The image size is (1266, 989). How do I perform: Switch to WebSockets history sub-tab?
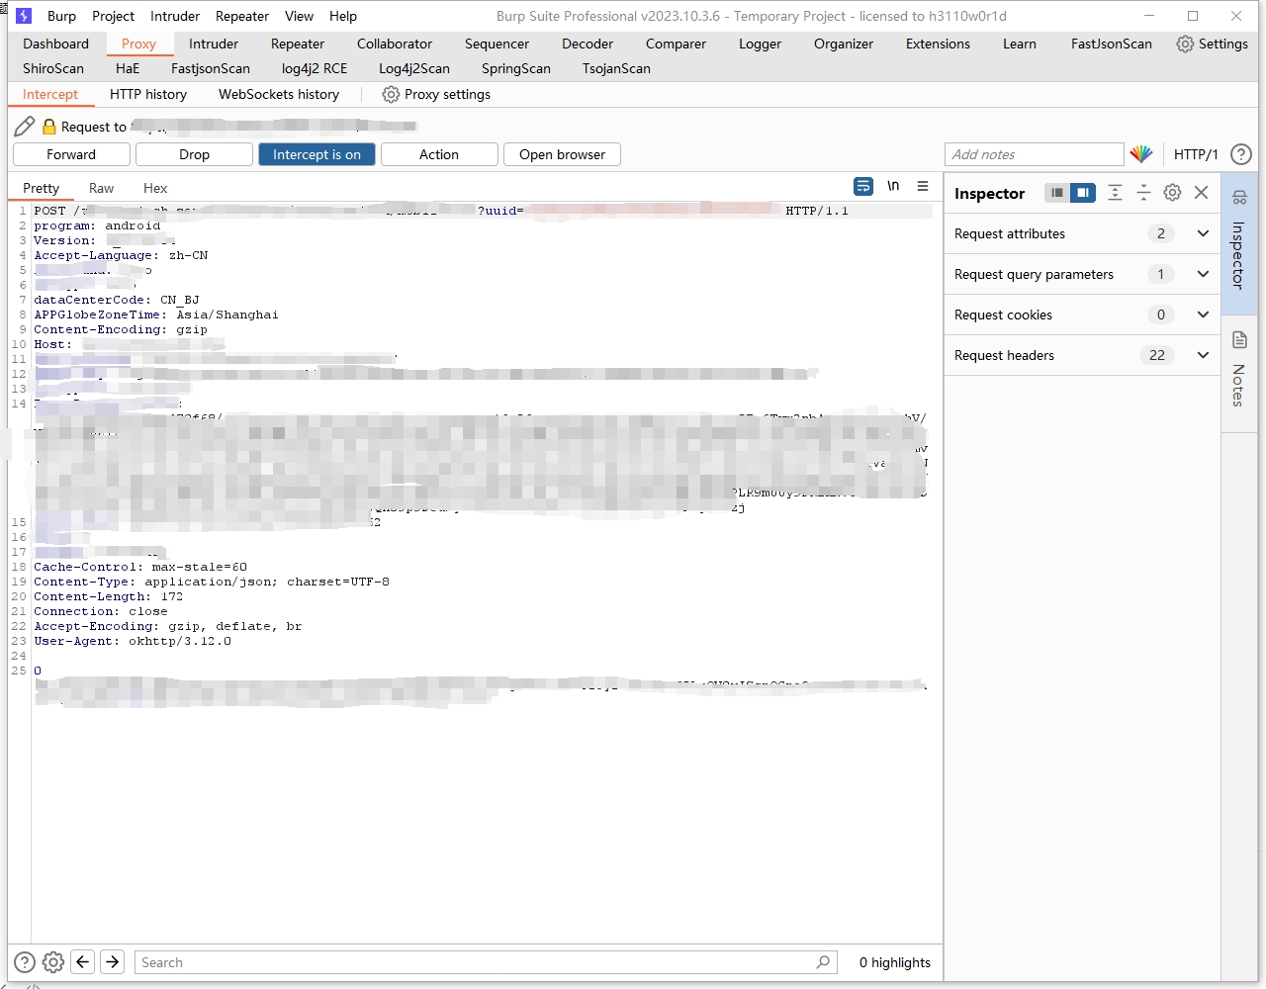[279, 94]
